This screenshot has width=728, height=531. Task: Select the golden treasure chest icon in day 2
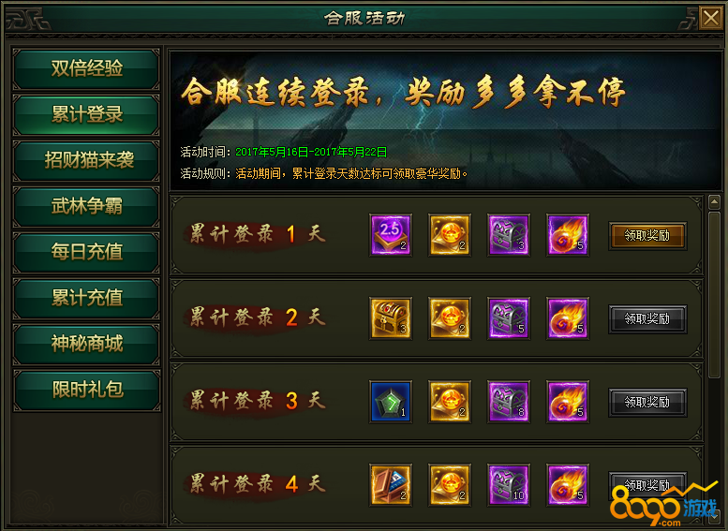[x=391, y=318]
